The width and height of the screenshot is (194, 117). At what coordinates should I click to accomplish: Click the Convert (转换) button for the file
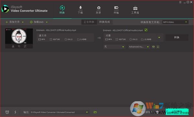coord(177,37)
